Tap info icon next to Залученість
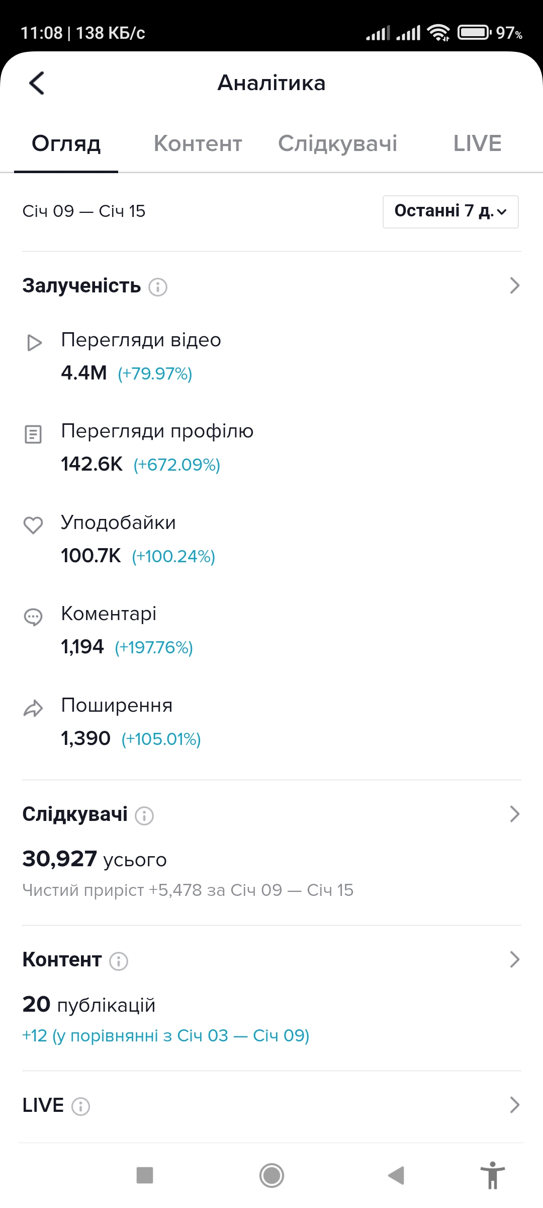Viewport: 543px width, 1208px height. (x=158, y=287)
